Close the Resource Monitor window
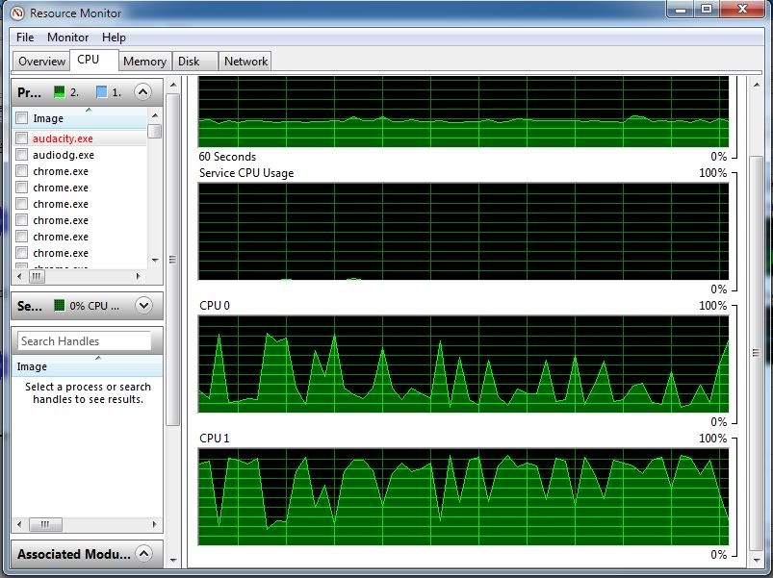 coord(742,9)
